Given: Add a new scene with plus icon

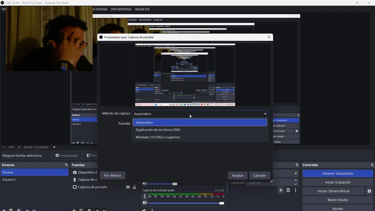Looking at the screenshot, I should pyautogui.click(x=4, y=210).
